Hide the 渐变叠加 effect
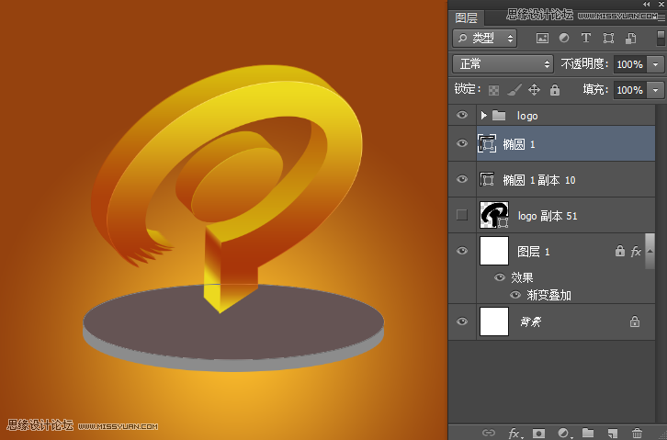Viewport: 667px width, 440px height. pyautogui.click(x=514, y=295)
